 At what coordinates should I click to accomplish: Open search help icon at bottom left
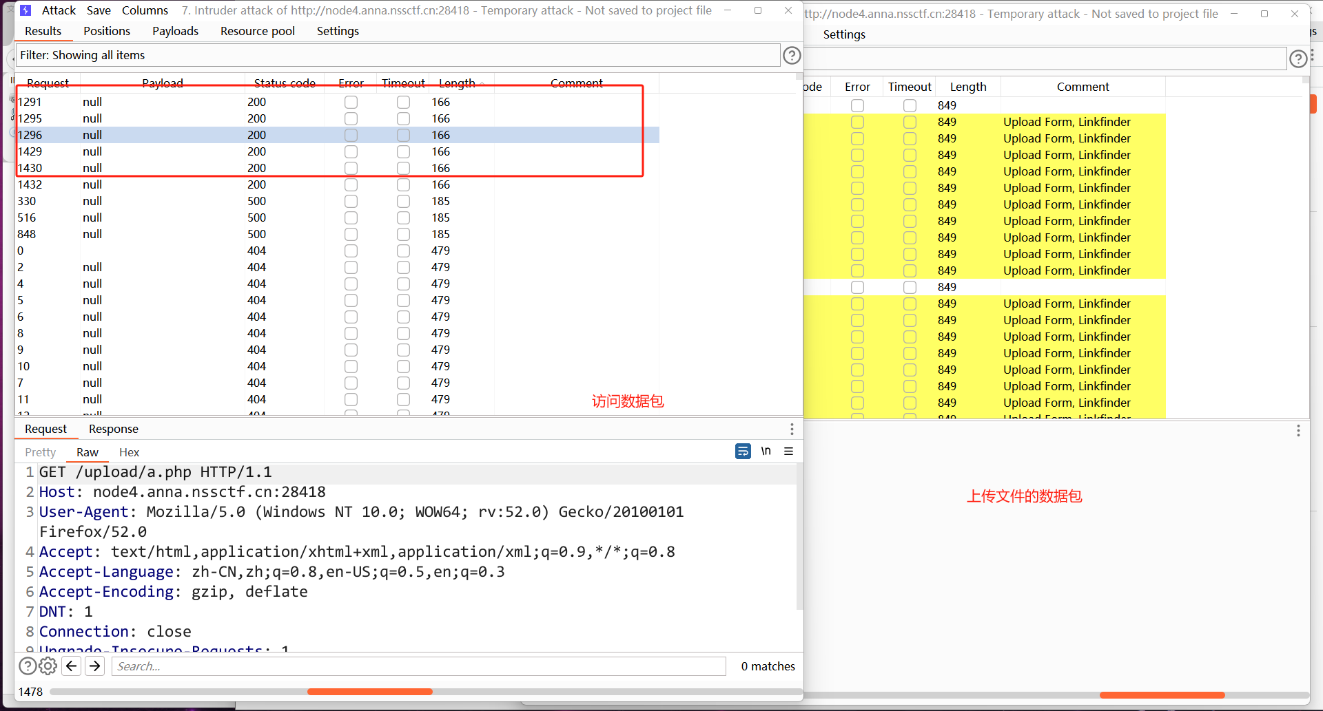coord(28,666)
